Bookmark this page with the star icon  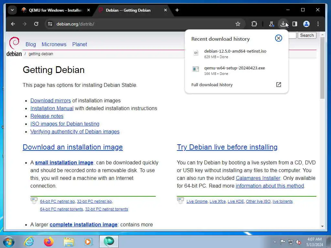point(238,24)
